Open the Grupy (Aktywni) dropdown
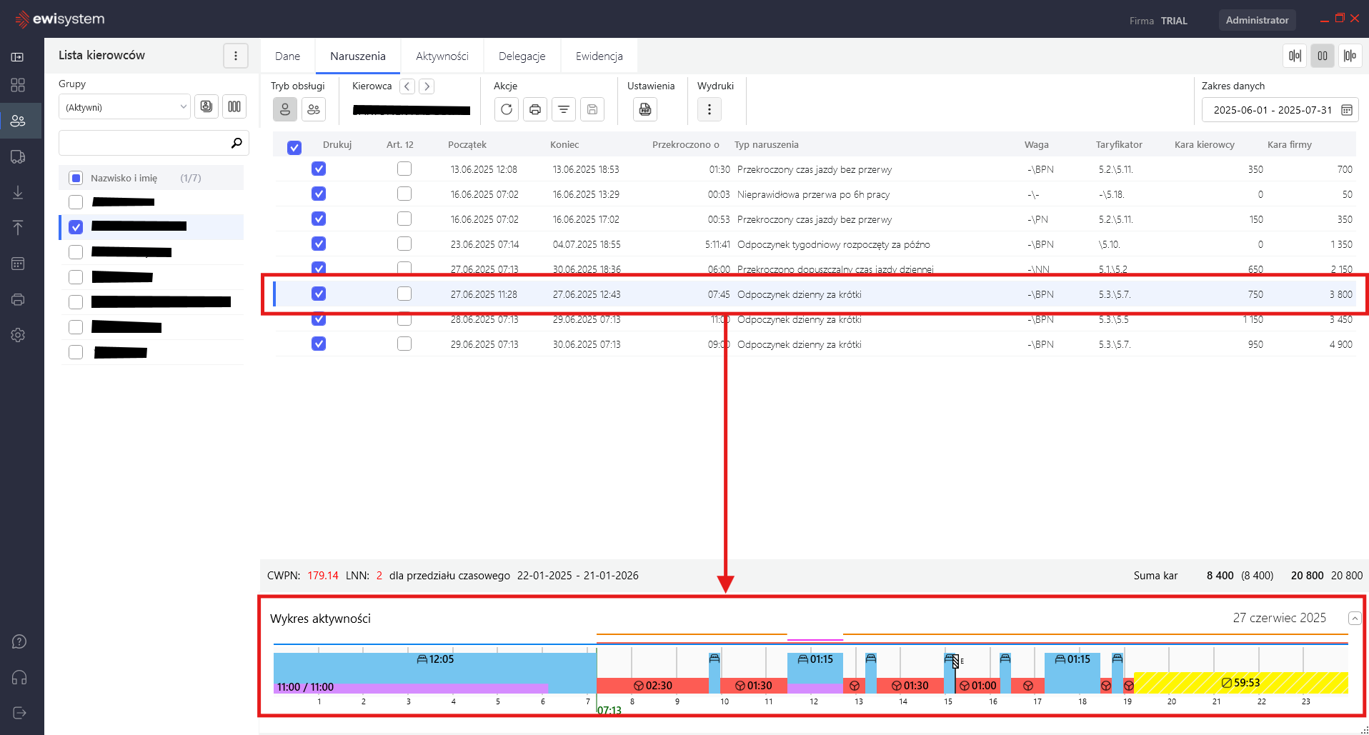Viewport: 1369px width, 735px height. (124, 107)
